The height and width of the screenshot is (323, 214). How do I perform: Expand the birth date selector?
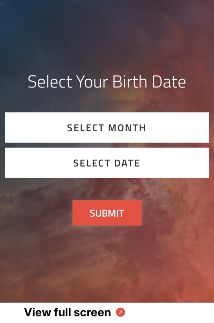107,163
